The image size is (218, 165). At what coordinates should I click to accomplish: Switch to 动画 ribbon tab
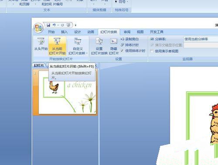pyautogui.click(x=91, y=32)
